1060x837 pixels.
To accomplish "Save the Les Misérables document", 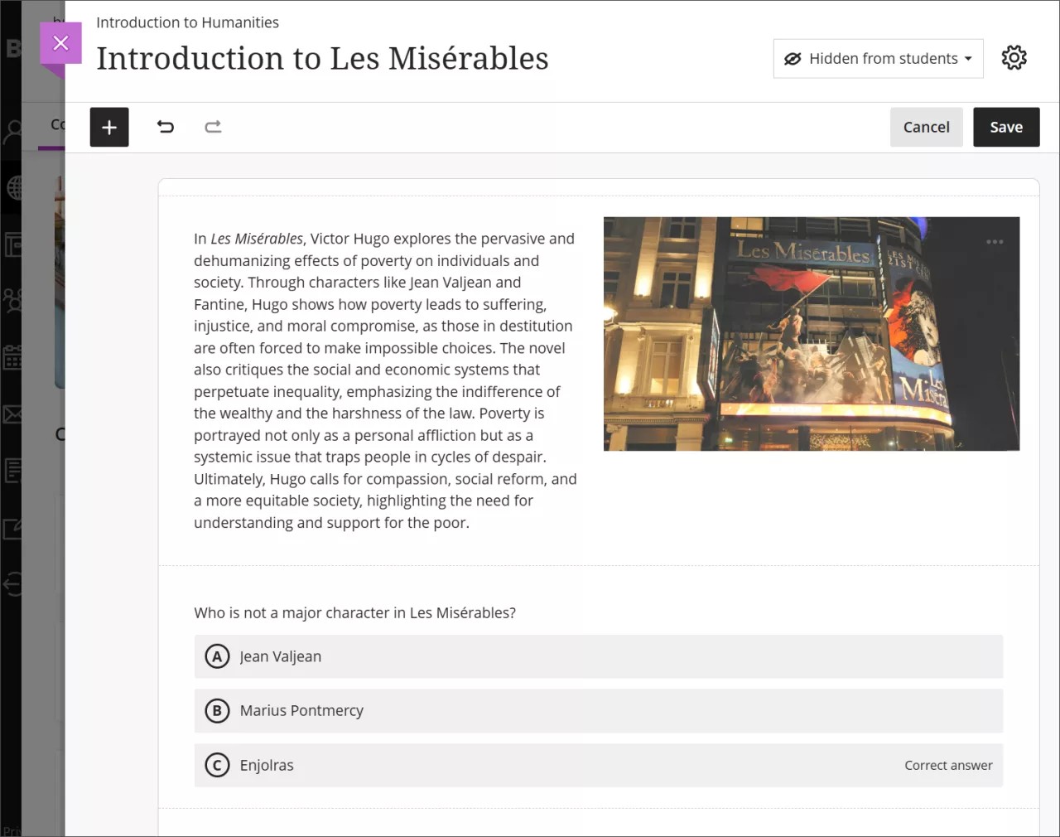I will [1006, 127].
